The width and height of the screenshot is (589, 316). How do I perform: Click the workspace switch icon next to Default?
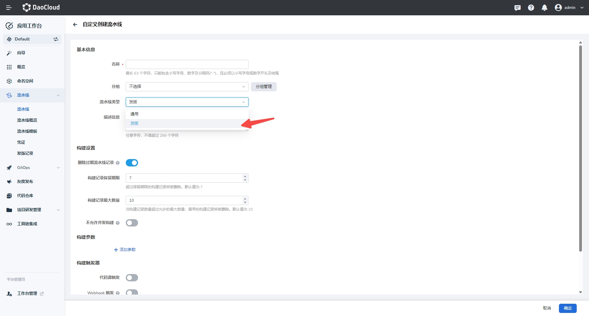(56, 39)
